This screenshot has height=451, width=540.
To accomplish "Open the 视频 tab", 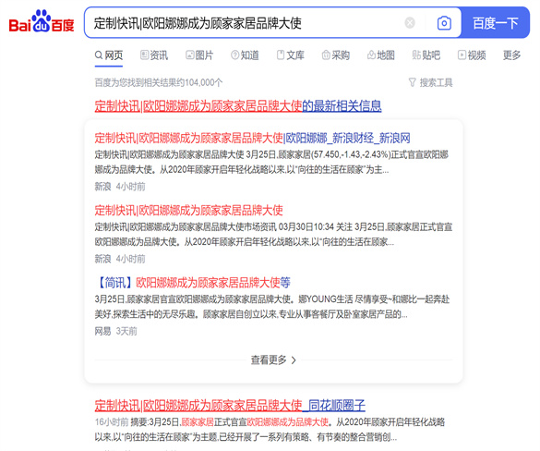I will click(x=472, y=55).
